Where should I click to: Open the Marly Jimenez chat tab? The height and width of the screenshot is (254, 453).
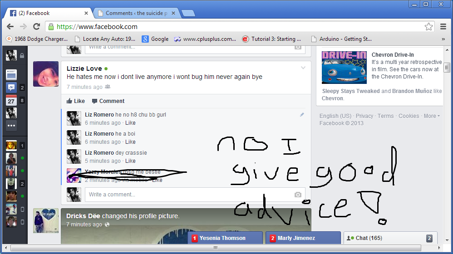pyautogui.click(x=303, y=238)
